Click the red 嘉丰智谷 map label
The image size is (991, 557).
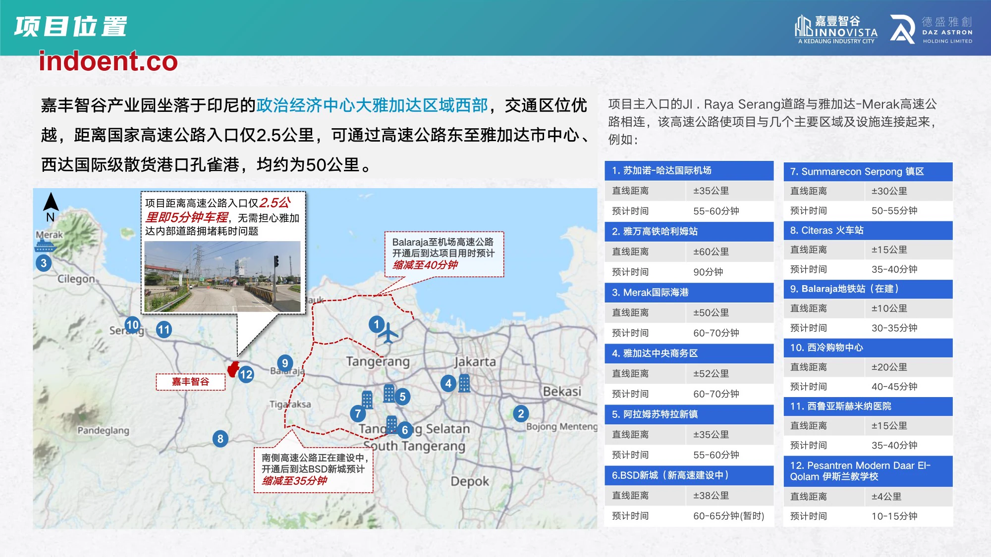click(x=191, y=382)
